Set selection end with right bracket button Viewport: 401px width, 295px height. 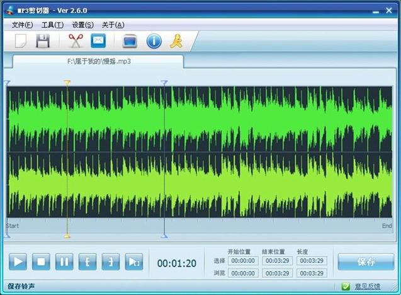point(111,262)
